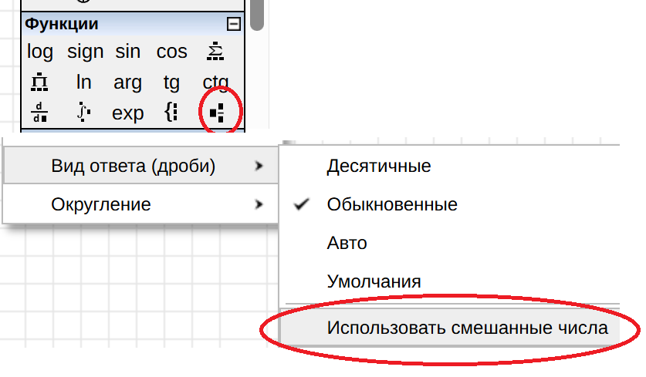The width and height of the screenshot is (646, 377).
Task: Choose the checked Обыкновенные option
Action: coord(391,205)
